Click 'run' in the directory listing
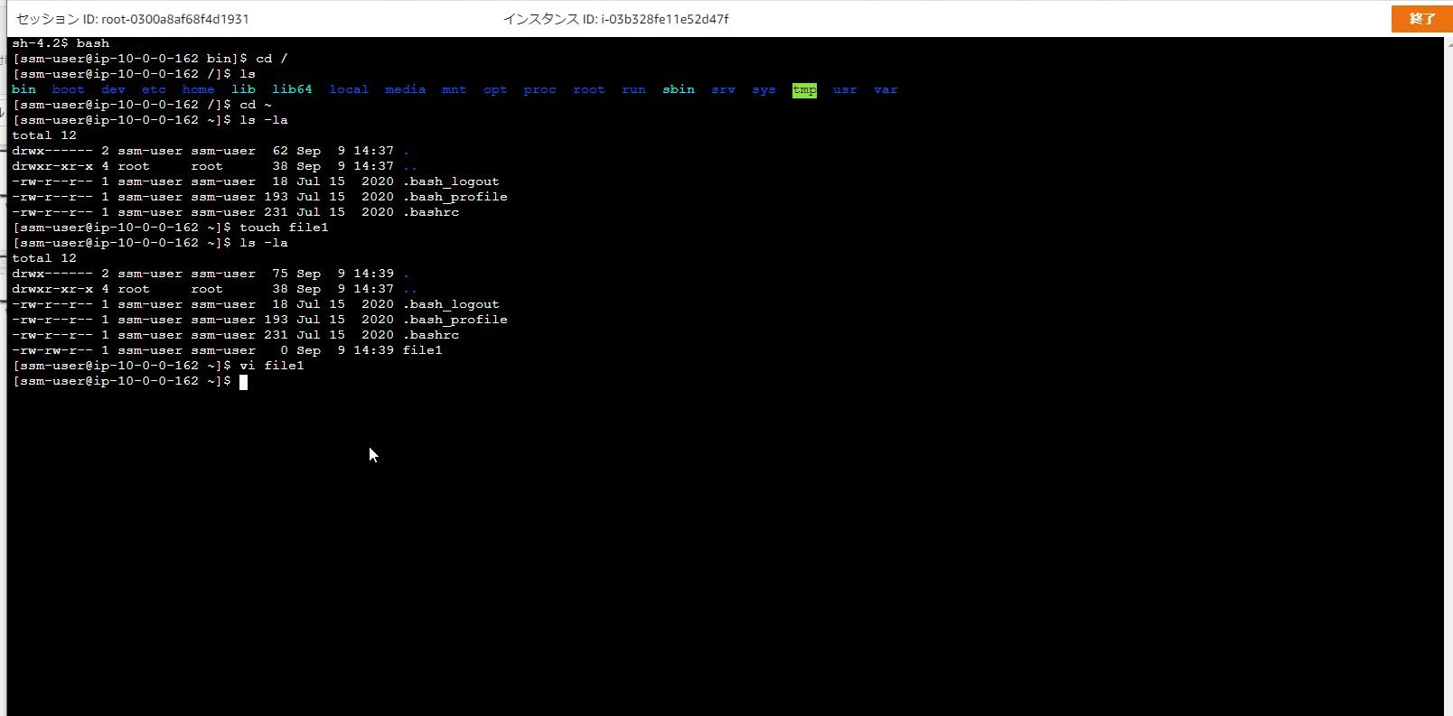1453x716 pixels. point(634,89)
